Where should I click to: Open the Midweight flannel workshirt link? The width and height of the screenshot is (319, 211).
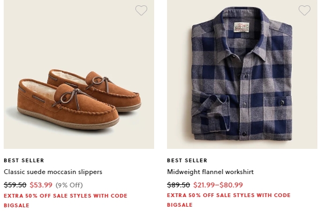coord(210,172)
